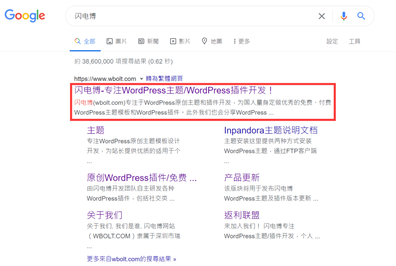Viewport: 396px width, 266px height.
Task: Click the description text 由闪电博开发团队自主研发各种
Action: tap(131, 189)
